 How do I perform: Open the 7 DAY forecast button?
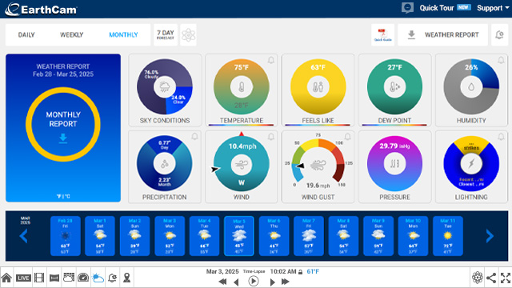pyautogui.click(x=166, y=35)
